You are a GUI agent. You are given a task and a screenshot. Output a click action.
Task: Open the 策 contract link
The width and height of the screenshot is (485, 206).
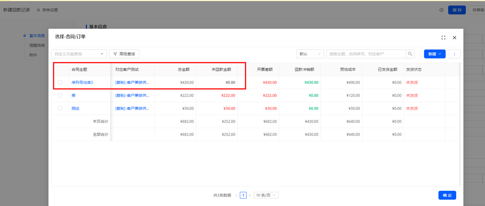coord(74,95)
